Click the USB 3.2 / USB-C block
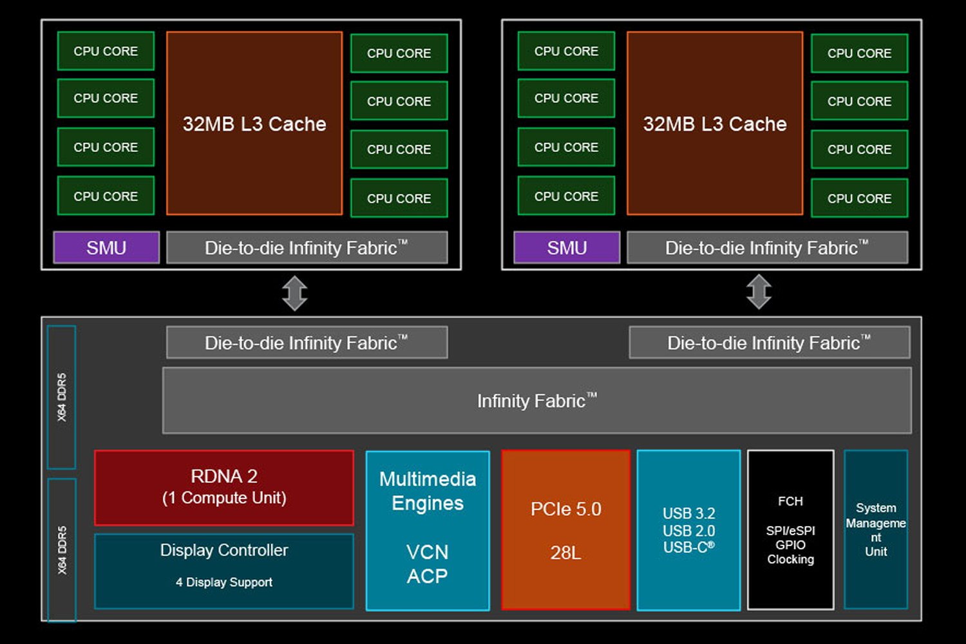 click(688, 529)
